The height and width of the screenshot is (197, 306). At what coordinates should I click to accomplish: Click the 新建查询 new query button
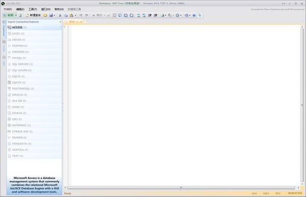[x=33, y=15]
